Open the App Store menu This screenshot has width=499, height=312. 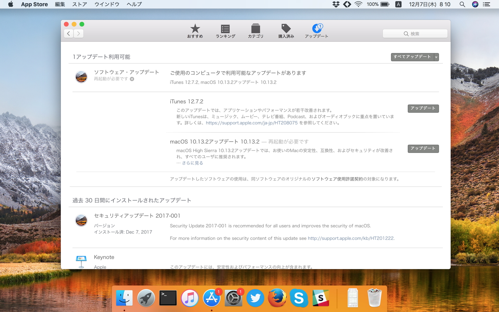(34, 4)
